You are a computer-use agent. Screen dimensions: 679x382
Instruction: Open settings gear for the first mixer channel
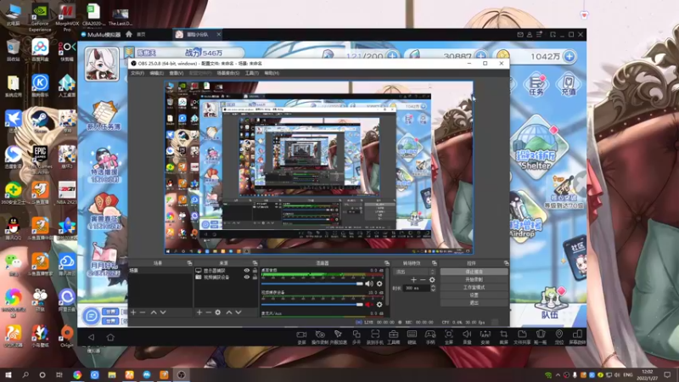tap(379, 284)
